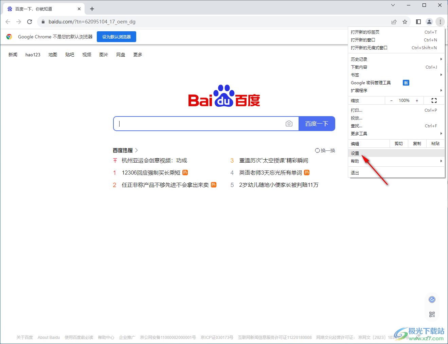Show the QR code floating icon
Viewport: 448px width, 344px height.
pyautogui.click(x=432, y=314)
